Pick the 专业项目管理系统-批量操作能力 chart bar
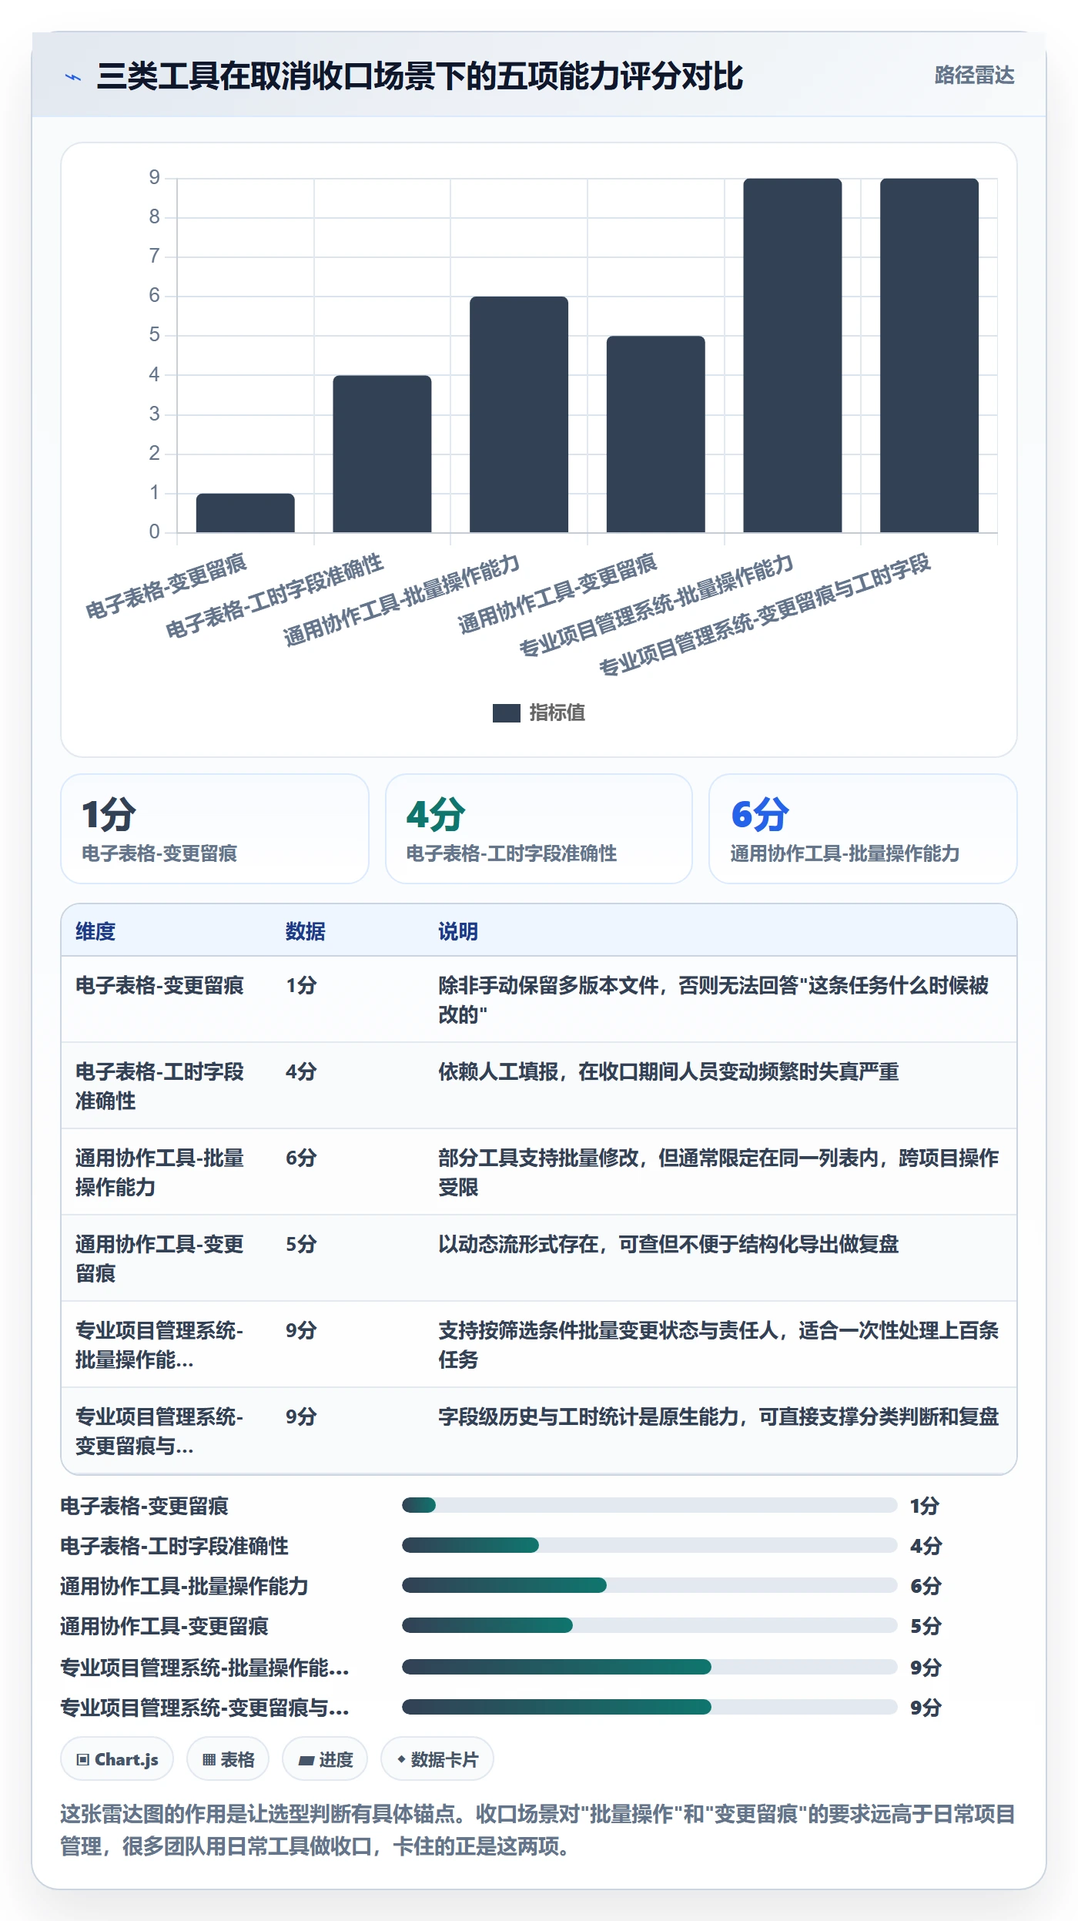Image resolution: width=1078 pixels, height=1921 pixels. pyautogui.click(x=792, y=355)
